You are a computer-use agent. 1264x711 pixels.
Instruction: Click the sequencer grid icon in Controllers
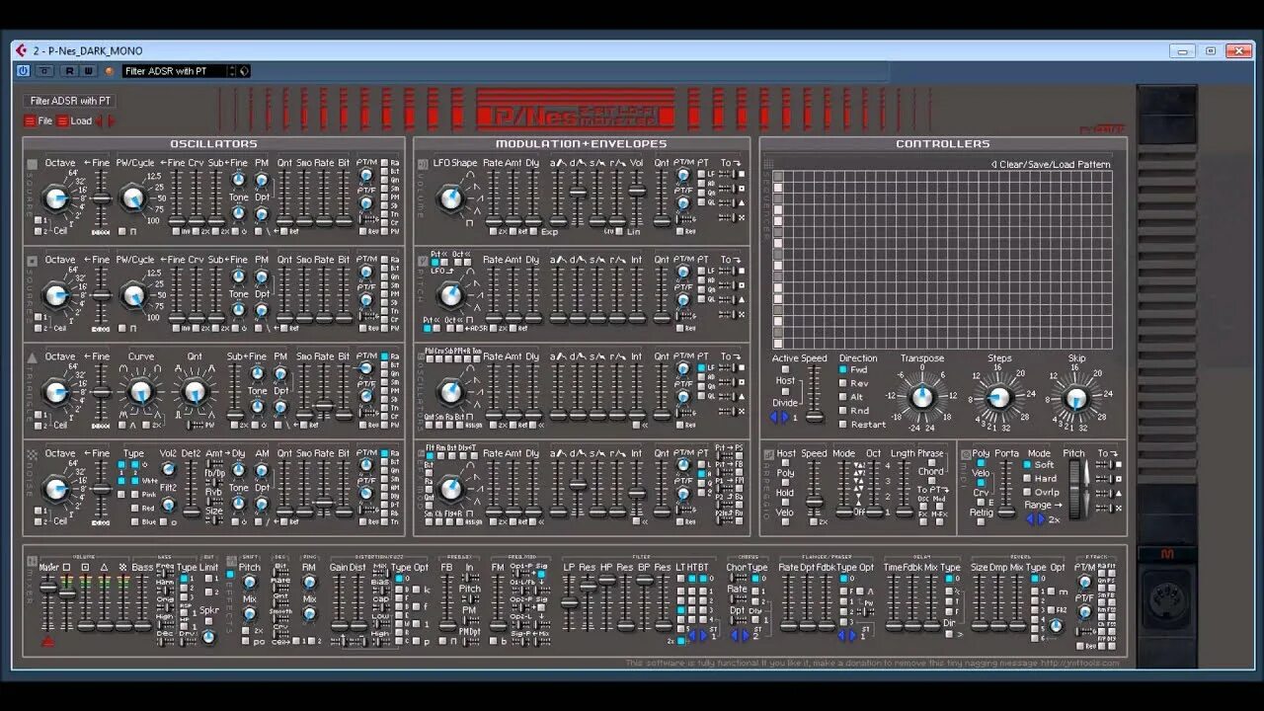[768, 165]
